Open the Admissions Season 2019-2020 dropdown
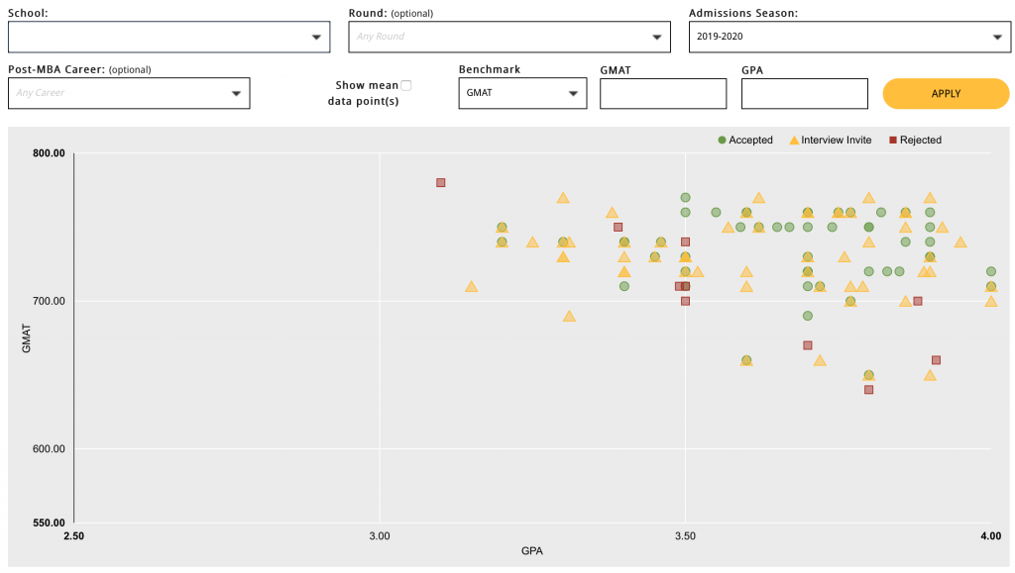This screenshot has width=1015, height=573. (x=848, y=37)
